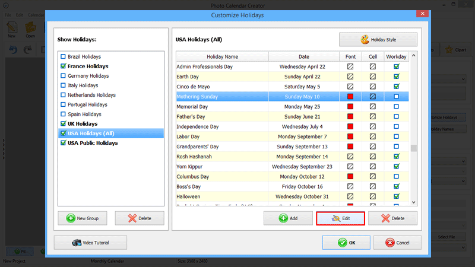Click font swatch for Boss's Day
The height and width of the screenshot is (267, 475).
[350, 186]
